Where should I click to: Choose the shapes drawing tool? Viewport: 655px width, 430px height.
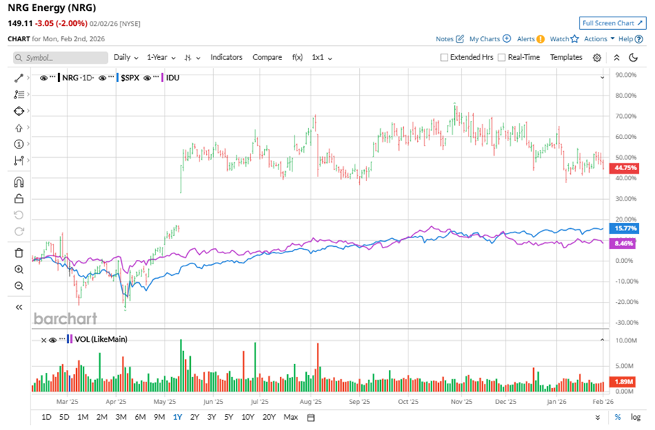tap(19, 111)
